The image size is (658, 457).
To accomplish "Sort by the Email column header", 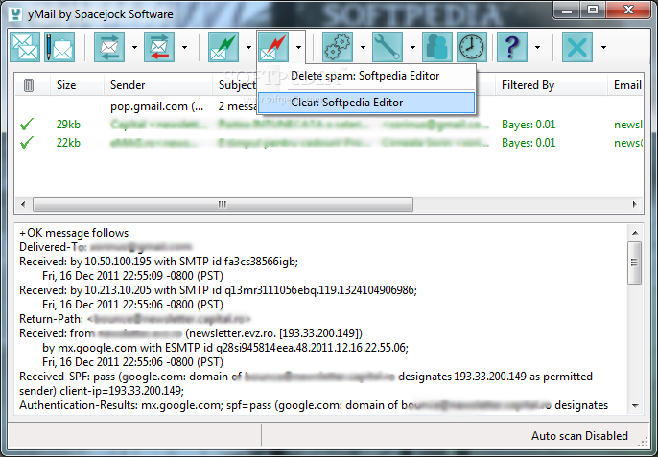I will point(627,85).
